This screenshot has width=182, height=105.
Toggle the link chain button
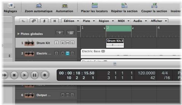pos(34,21)
